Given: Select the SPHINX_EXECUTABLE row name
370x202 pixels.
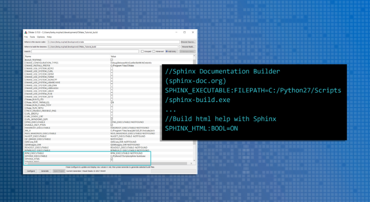Looking at the screenshot, I should pos(36,156).
